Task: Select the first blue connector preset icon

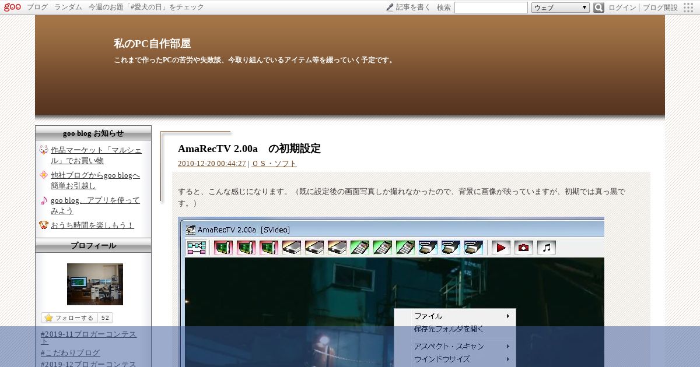Action: [x=428, y=248]
